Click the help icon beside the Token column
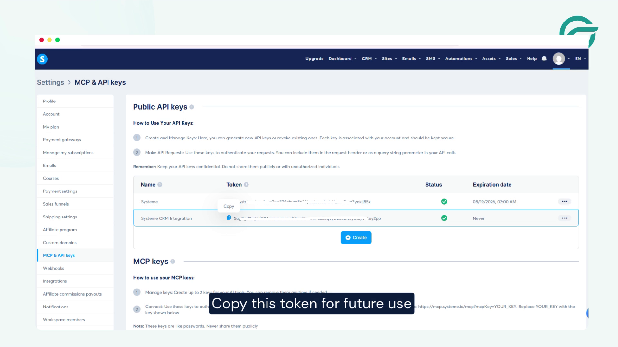The image size is (618, 347). point(246,185)
